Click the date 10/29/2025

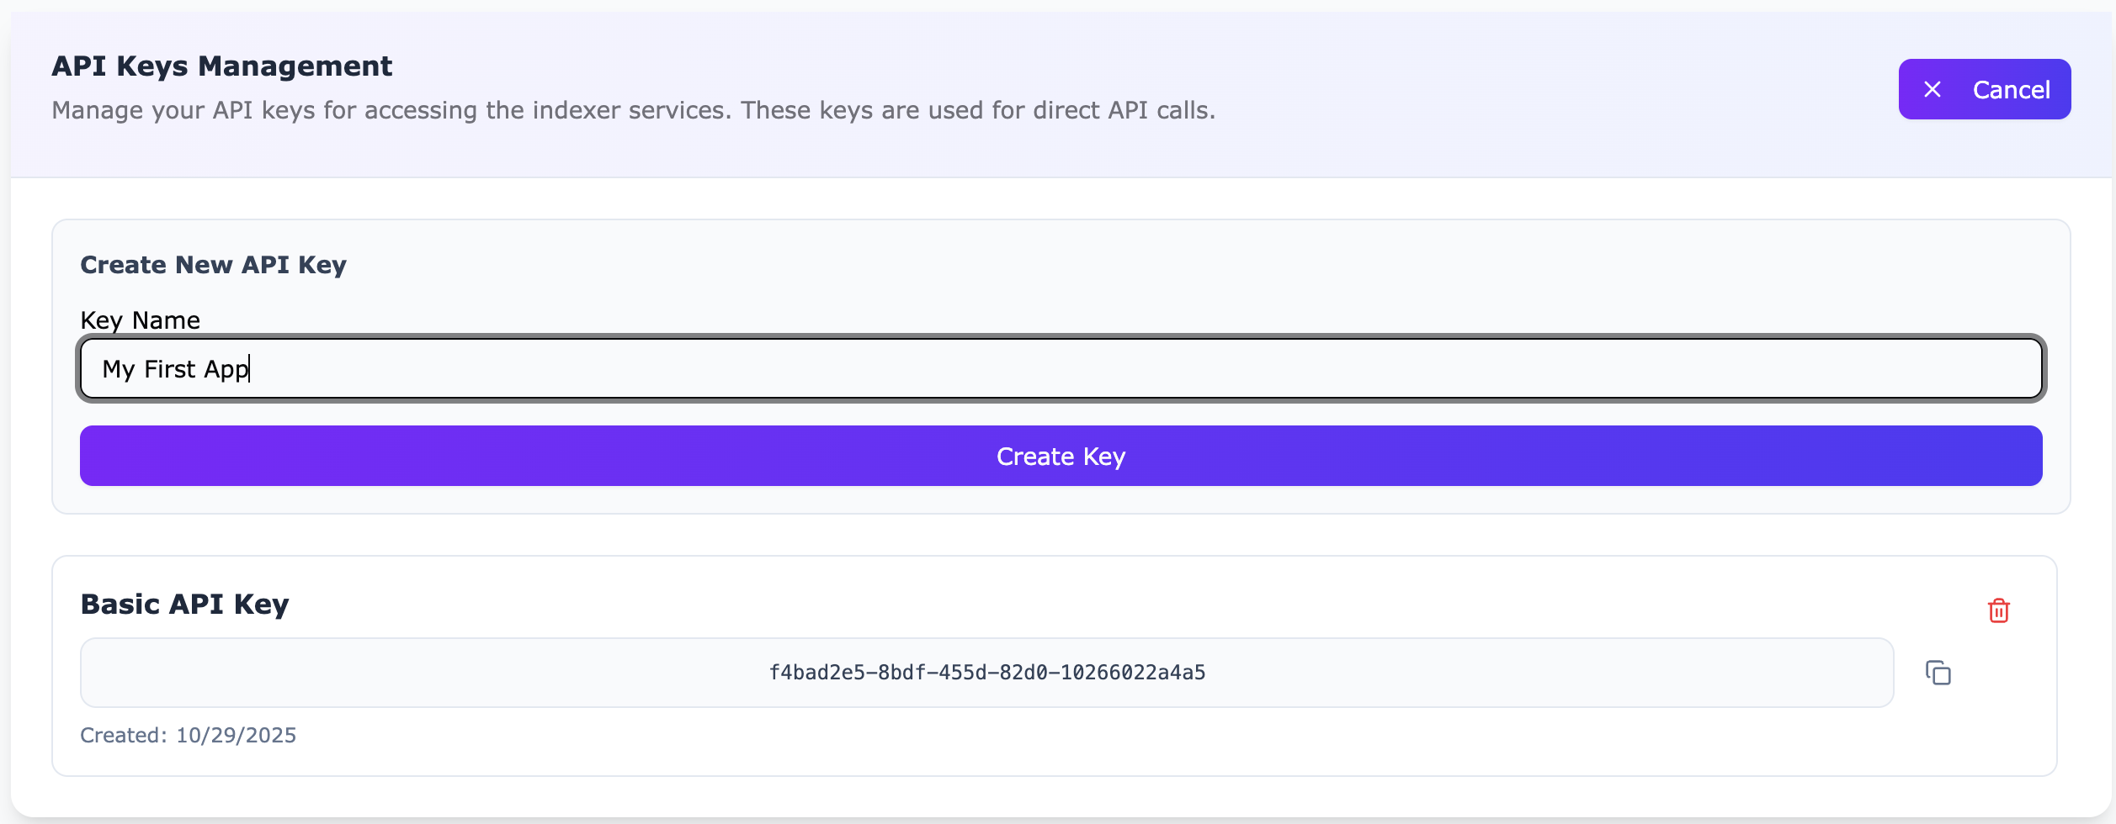(x=236, y=735)
